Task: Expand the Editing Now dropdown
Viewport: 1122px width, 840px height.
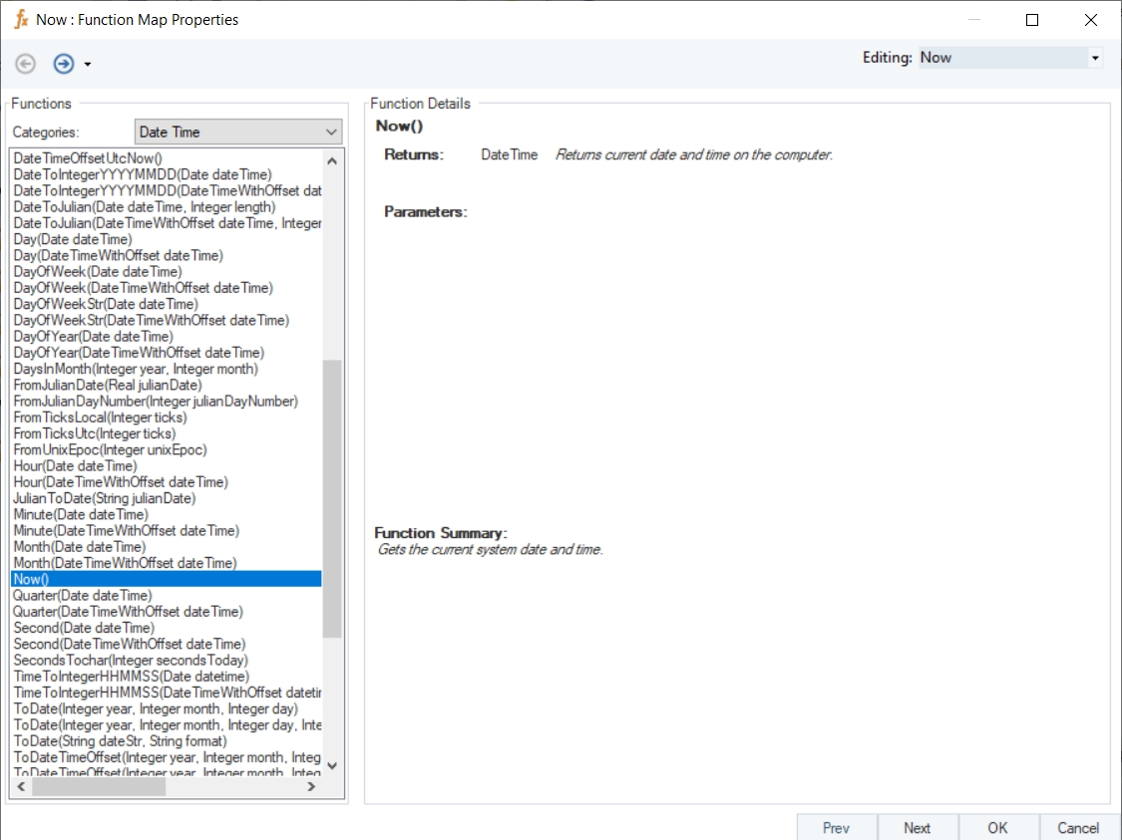Action: click(1095, 58)
